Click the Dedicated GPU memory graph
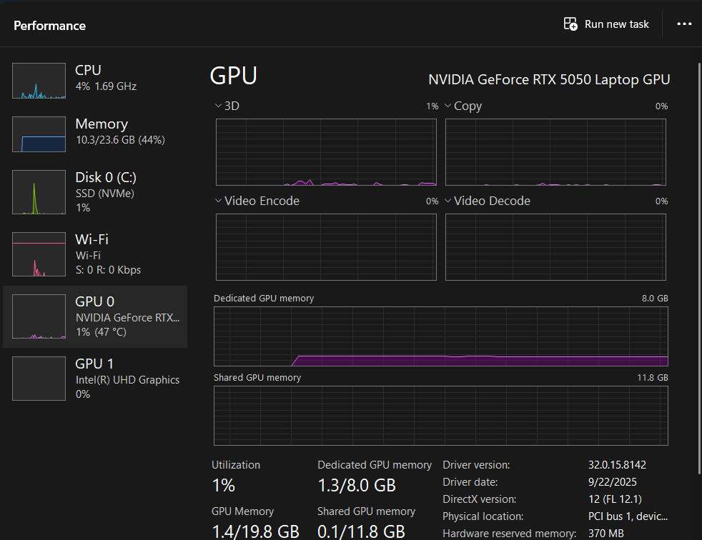The height and width of the screenshot is (540, 702). 440,336
